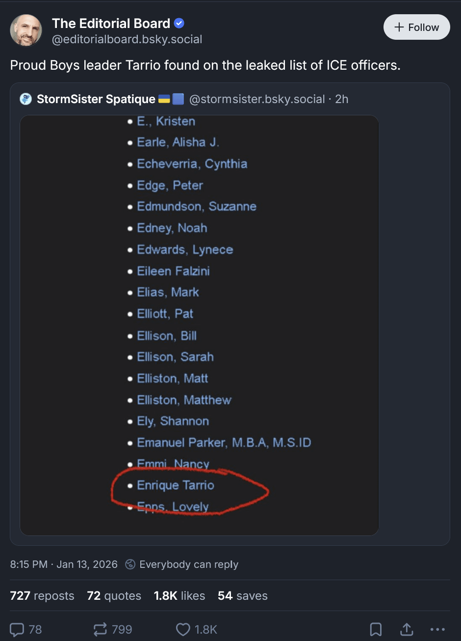
Task: View the 72 quotes list
Action: point(114,596)
